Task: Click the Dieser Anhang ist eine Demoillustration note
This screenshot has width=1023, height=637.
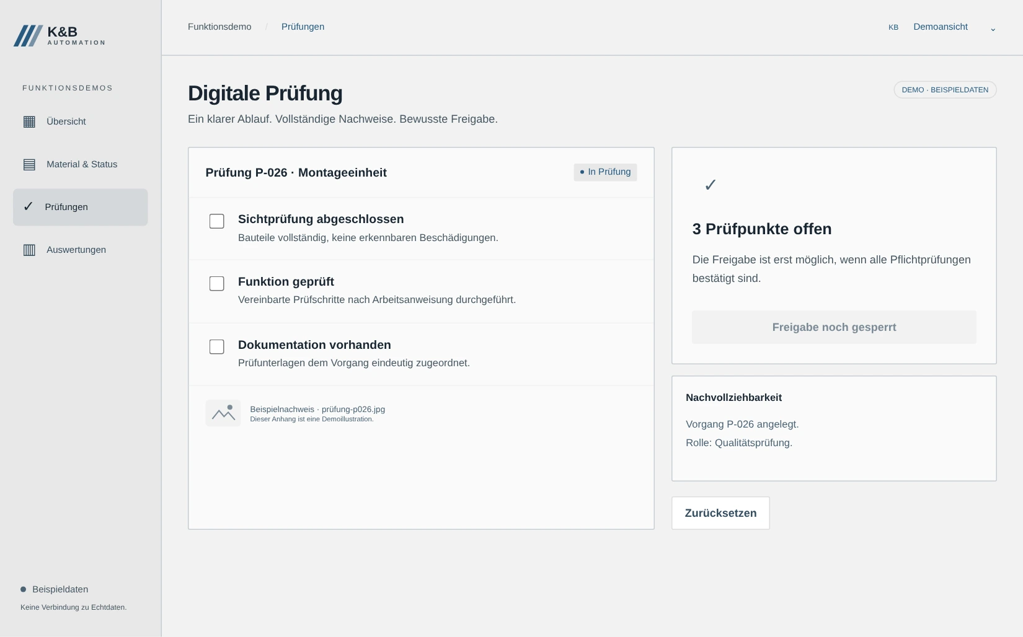Action: [x=312, y=420]
